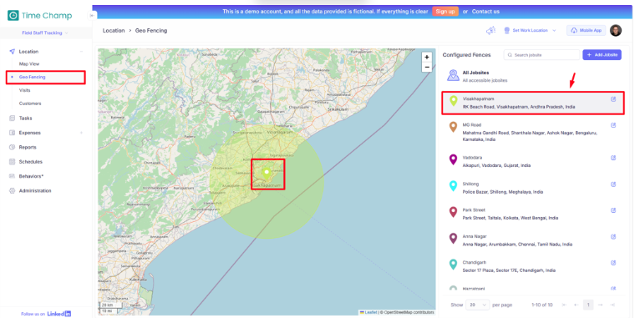This screenshot has width=635, height=318.
Task: Click the Schedules calendar icon
Action: [12, 162]
